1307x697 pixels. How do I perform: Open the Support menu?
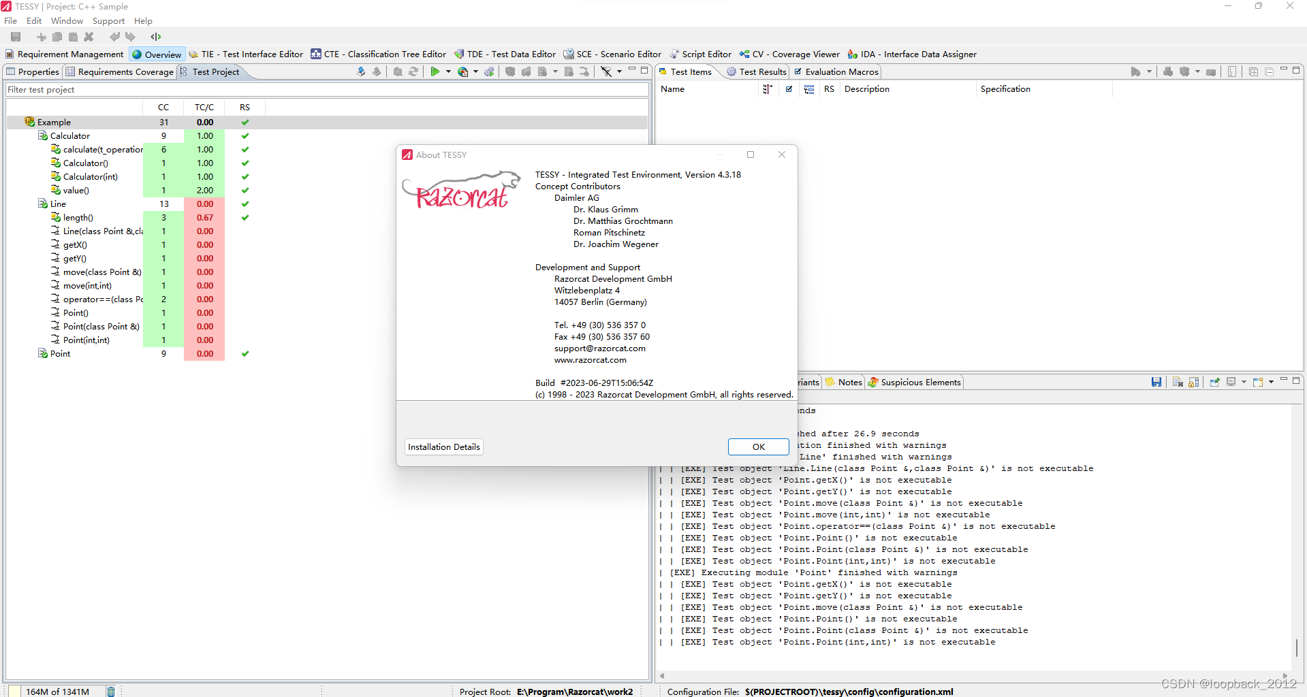pyautogui.click(x=108, y=21)
